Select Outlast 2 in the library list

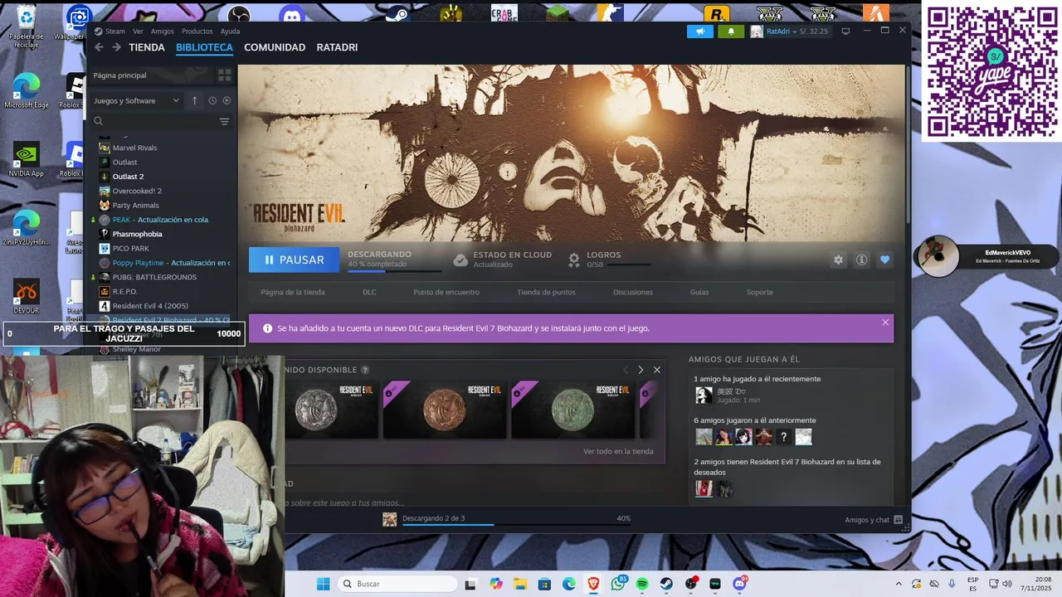[128, 177]
